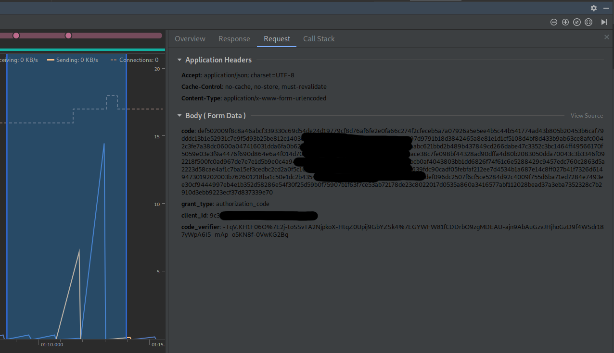Viewport: 614px width, 353px height.
Task: Click the 15 value on the y-axis
Action: (x=157, y=136)
